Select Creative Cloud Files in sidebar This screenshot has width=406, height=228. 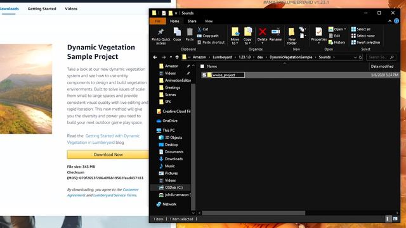173,111
